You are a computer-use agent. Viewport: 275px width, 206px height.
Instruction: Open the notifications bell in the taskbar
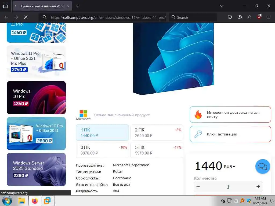pyautogui.click(x=272, y=201)
